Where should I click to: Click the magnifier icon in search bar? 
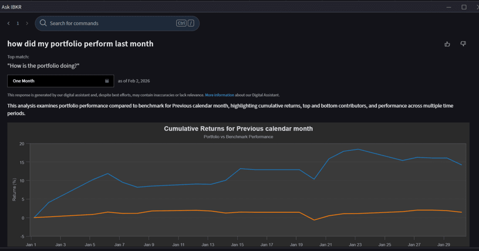point(43,23)
